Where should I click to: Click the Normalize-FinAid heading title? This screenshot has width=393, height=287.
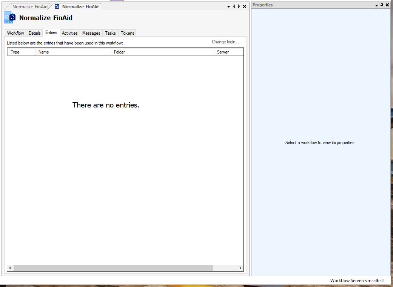46,18
